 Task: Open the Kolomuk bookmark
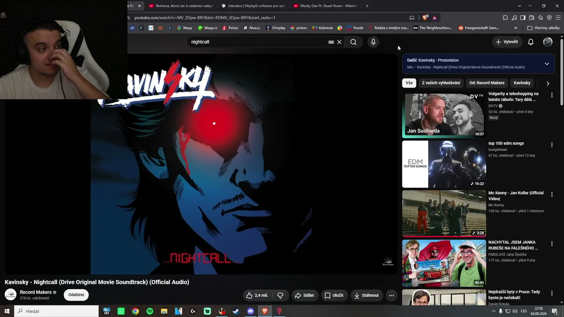click(x=323, y=28)
